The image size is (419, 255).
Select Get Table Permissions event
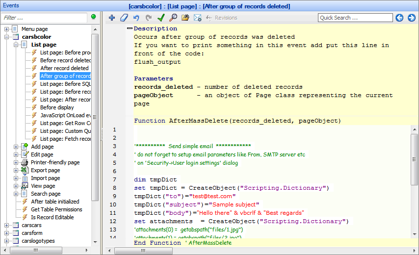56,209
